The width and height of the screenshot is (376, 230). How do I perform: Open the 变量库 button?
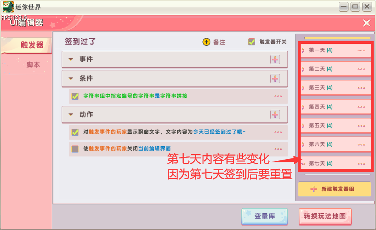265,216
